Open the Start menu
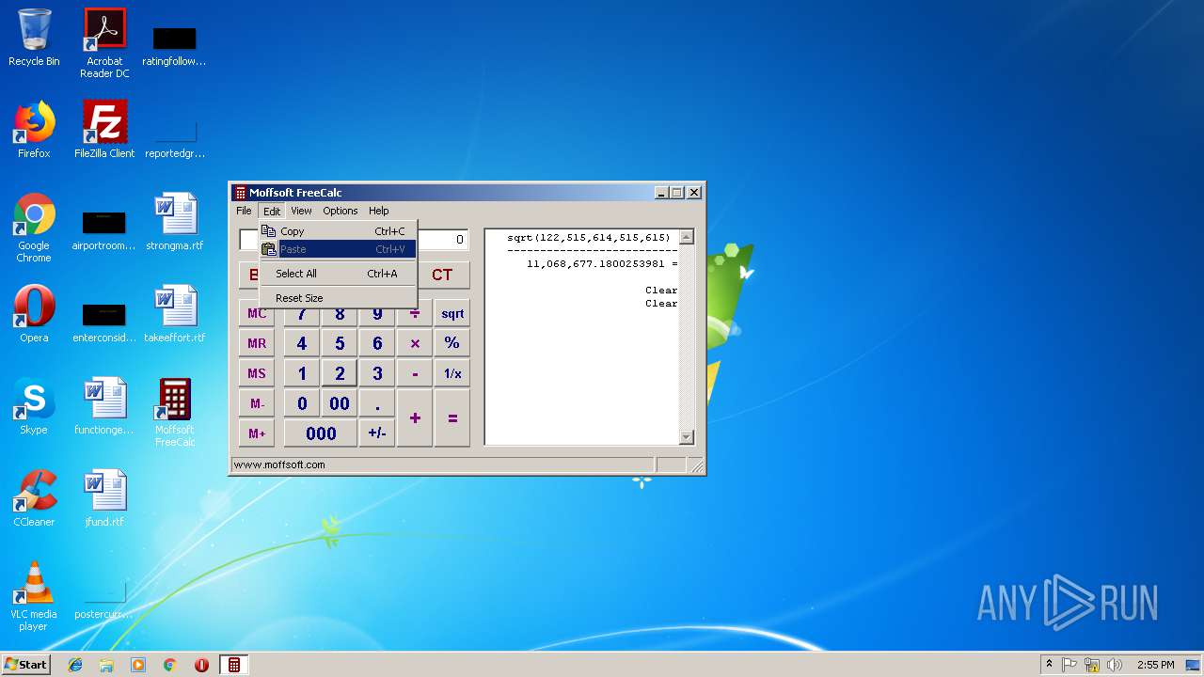 tap(26, 665)
